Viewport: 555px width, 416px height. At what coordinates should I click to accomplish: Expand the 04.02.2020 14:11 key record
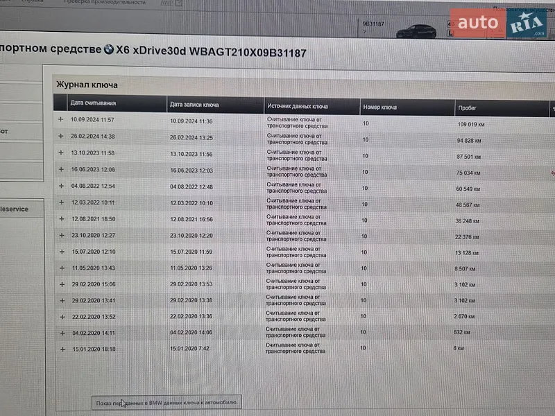(62, 333)
